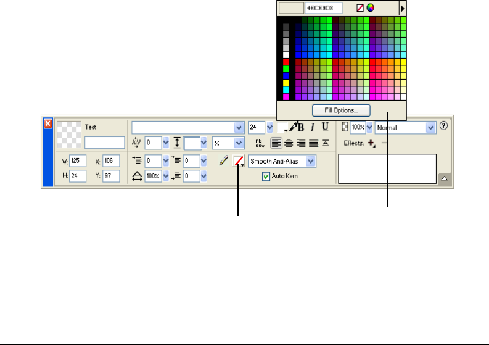Align text to the left

(276, 143)
